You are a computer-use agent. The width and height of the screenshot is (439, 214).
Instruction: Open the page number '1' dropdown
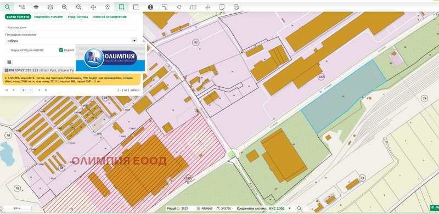[26, 90]
